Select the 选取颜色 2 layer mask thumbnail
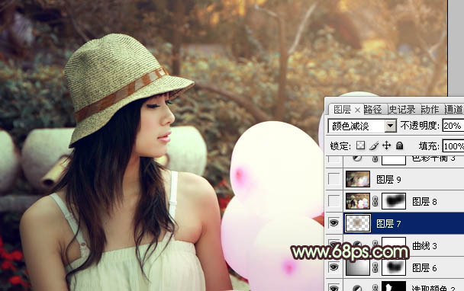Viewport: 464px width, 291px height. 394,286
